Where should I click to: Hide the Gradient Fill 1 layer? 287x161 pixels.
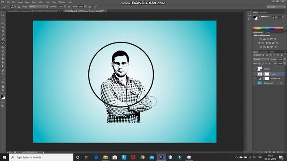click(x=254, y=79)
